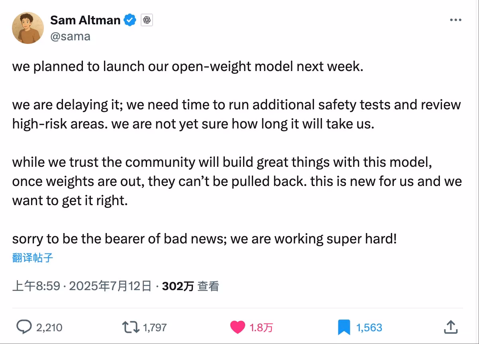View the 302万 查看 analytics
Screen dimensions: 479x344
point(190,286)
